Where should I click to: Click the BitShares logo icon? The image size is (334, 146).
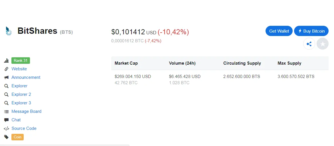(x=9, y=31)
